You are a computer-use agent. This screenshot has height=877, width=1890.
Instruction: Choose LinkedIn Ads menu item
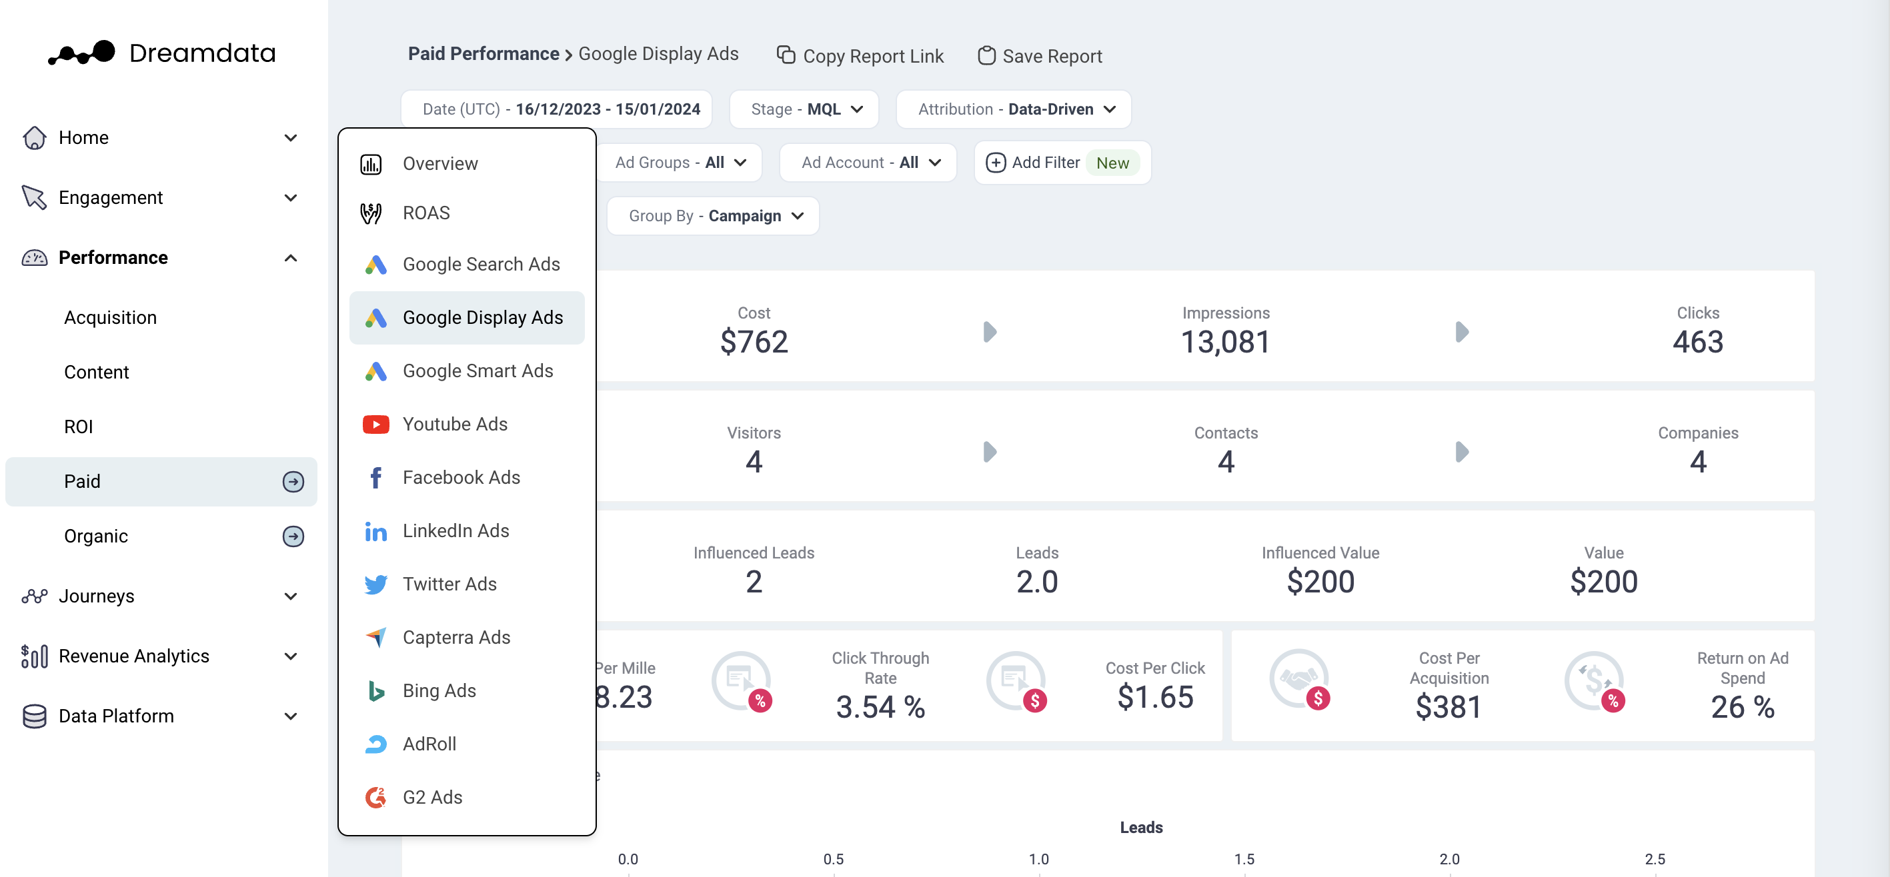(467, 531)
